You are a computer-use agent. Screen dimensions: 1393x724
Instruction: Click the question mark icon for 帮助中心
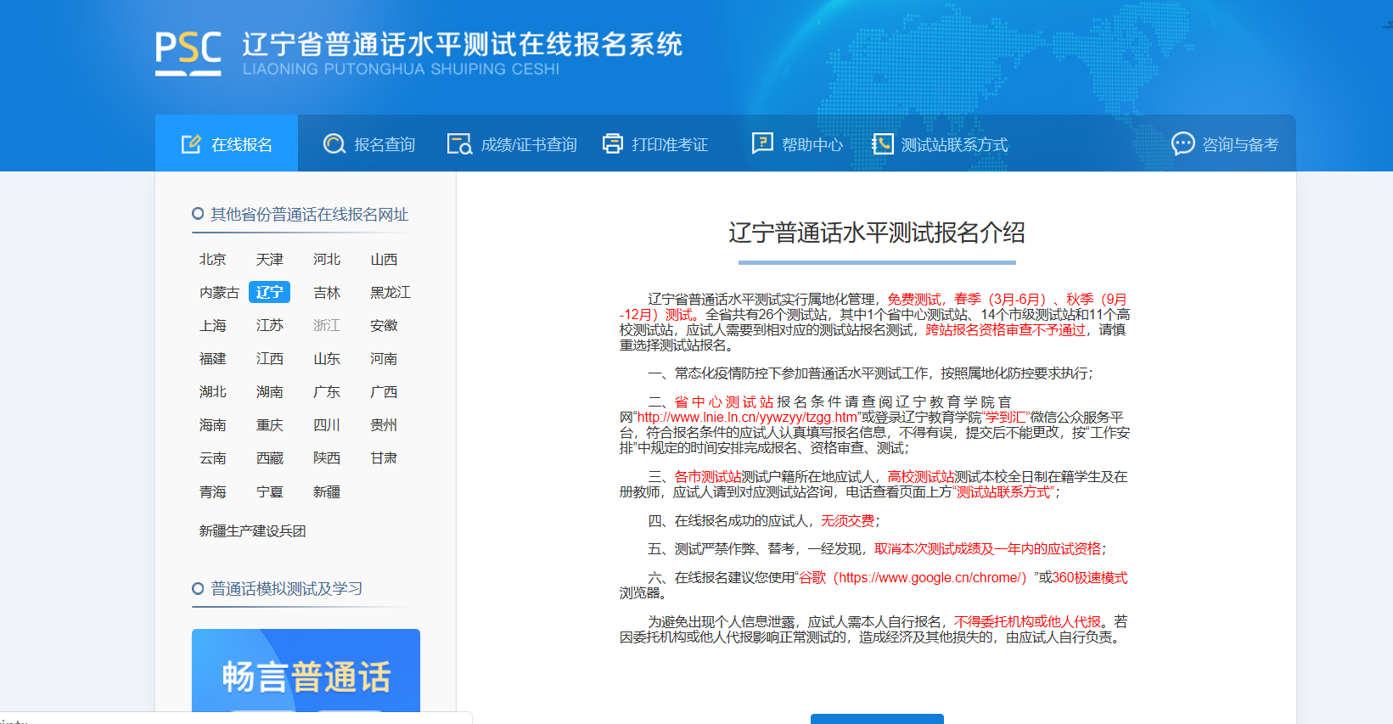pyautogui.click(x=762, y=143)
